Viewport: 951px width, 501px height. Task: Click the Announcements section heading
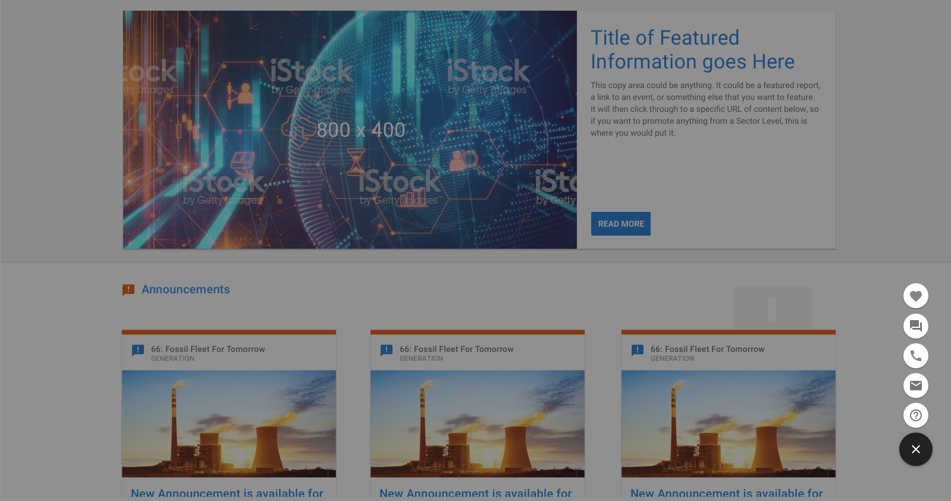point(186,289)
